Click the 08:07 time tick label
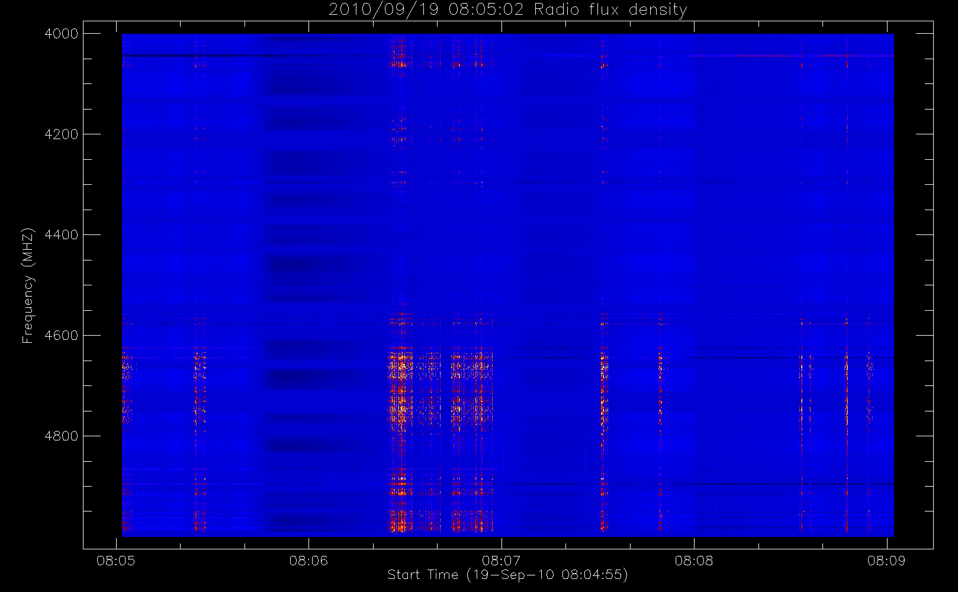This screenshot has width=958, height=592. 501,561
